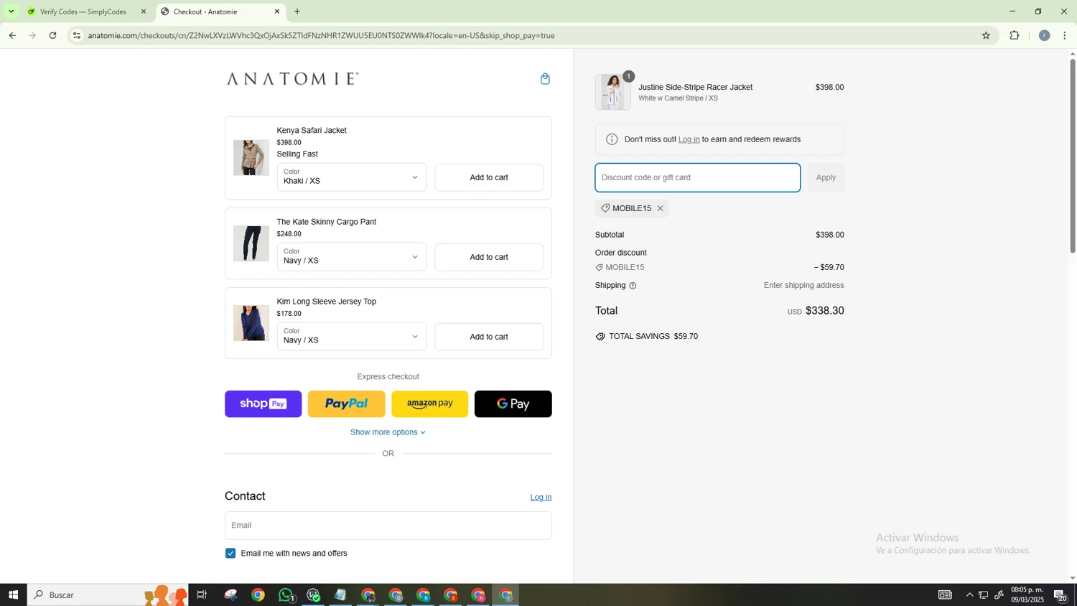Click the total savings tag icon
This screenshot has height=606, width=1077.
click(600, 337)
